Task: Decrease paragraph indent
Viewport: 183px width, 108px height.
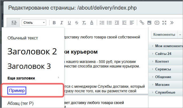Action: (124, 23)
